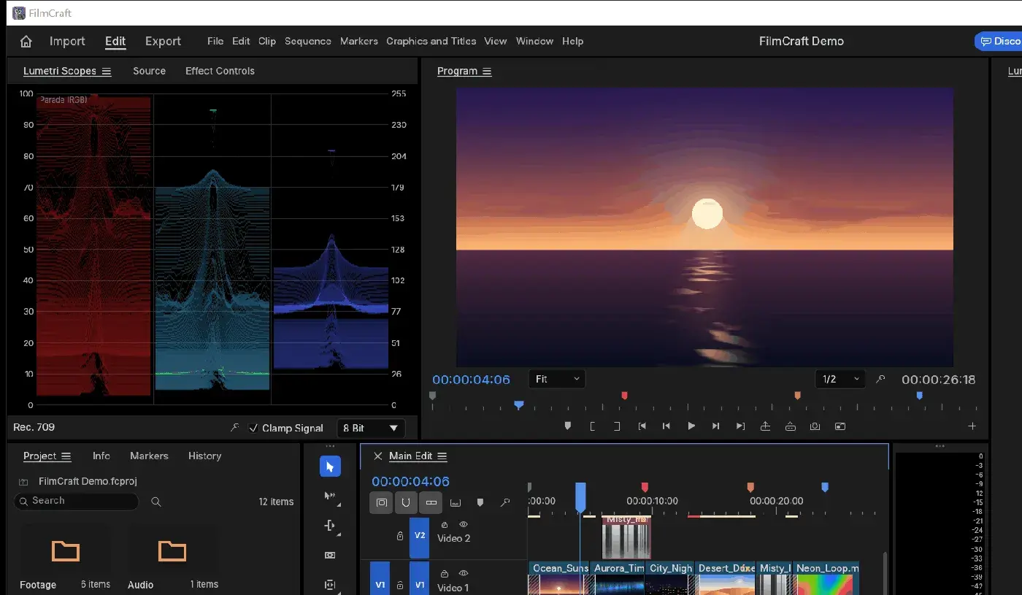Add marker button in timeline header

click(480, 502)
